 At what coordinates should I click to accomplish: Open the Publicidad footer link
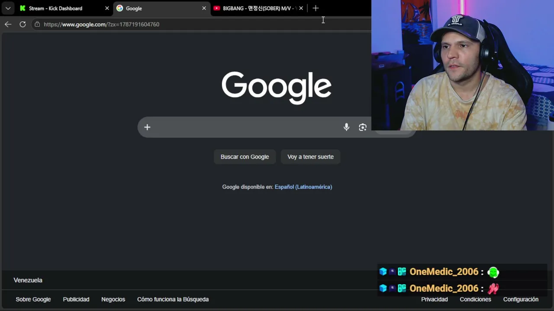[76, 299]
